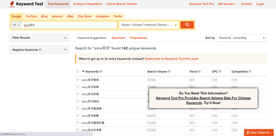
Task: Click help icon beside Competition header
Action: coord(250,71)
